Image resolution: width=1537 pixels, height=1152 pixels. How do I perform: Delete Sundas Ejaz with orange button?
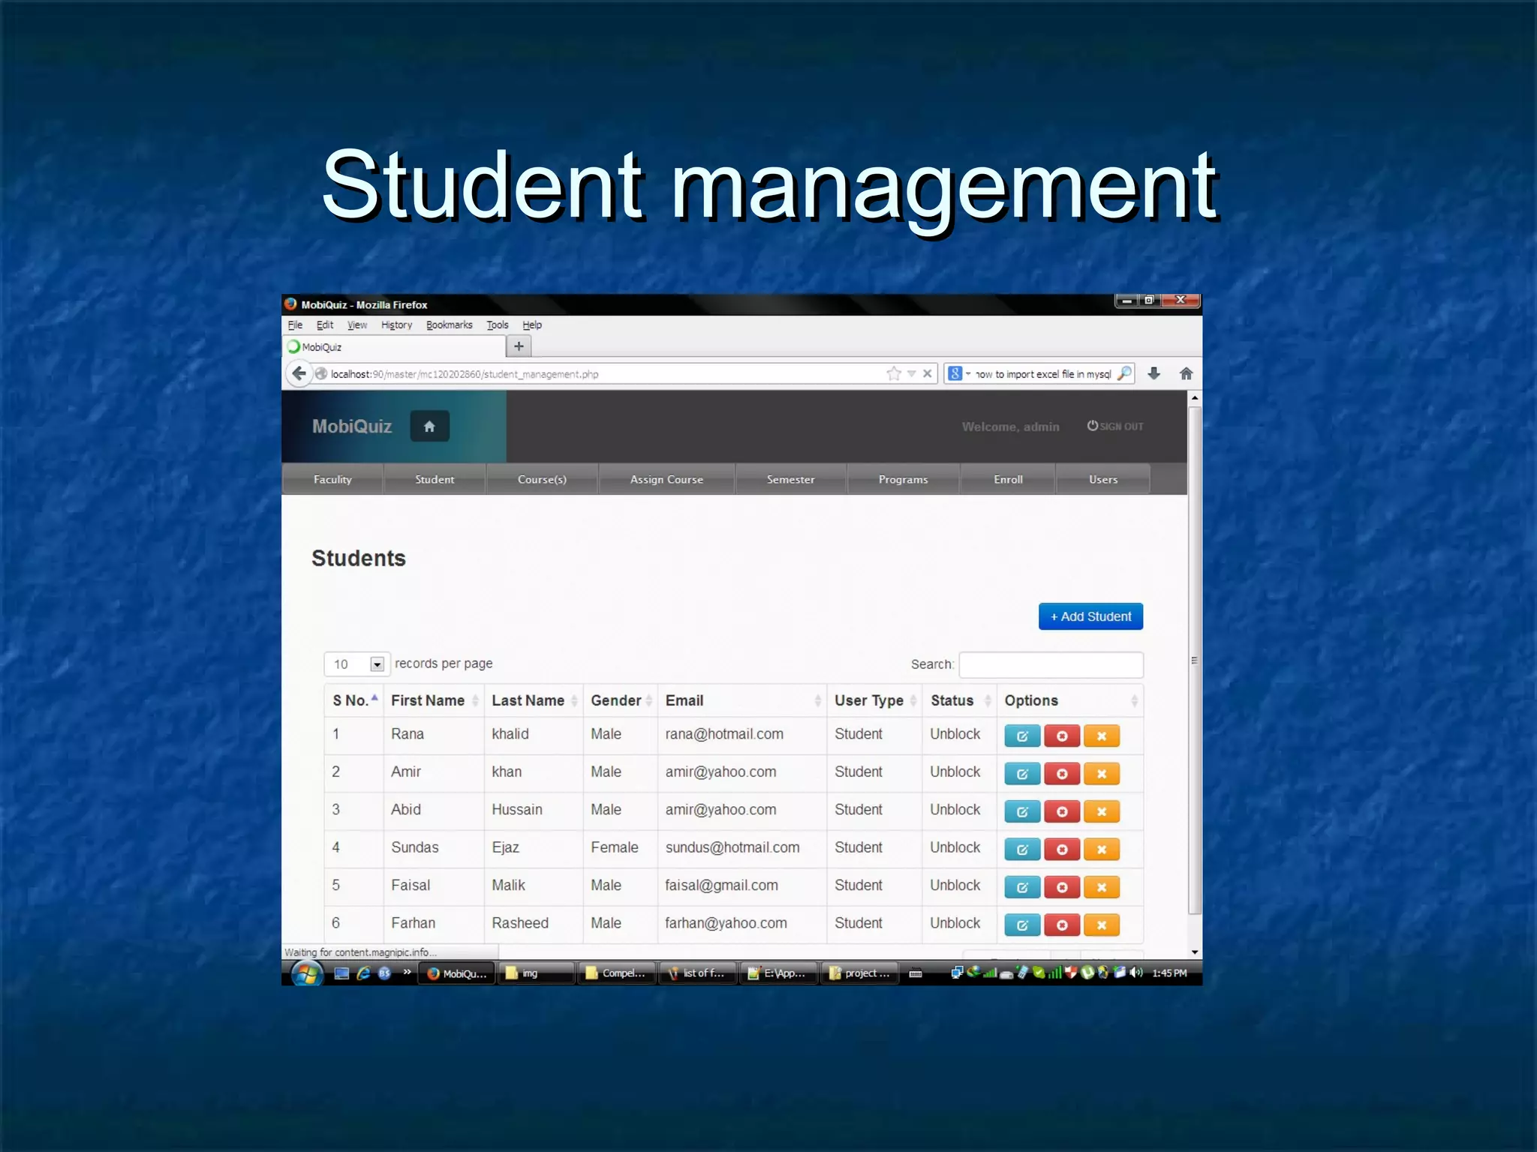coord(1102,849)
